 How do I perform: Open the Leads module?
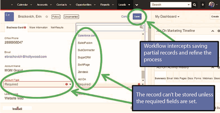(x=122, y=4)
